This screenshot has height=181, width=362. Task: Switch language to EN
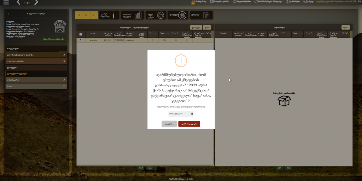point(359,1)
